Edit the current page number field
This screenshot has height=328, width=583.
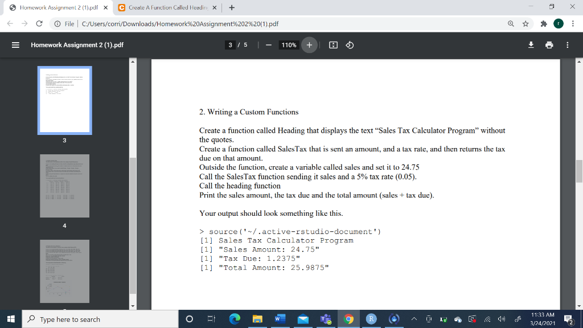point(230,45)
